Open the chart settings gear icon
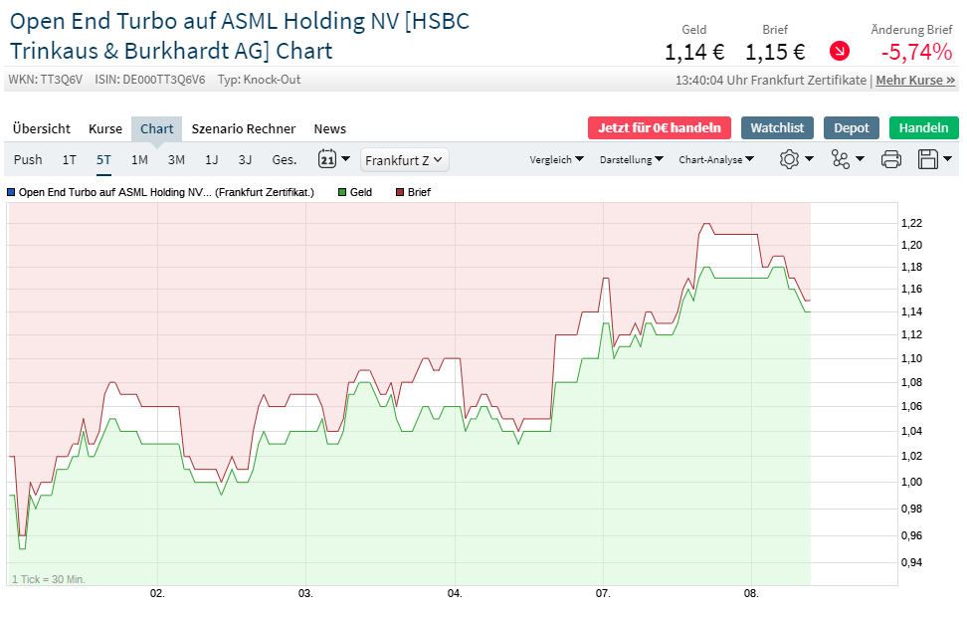 789,159
